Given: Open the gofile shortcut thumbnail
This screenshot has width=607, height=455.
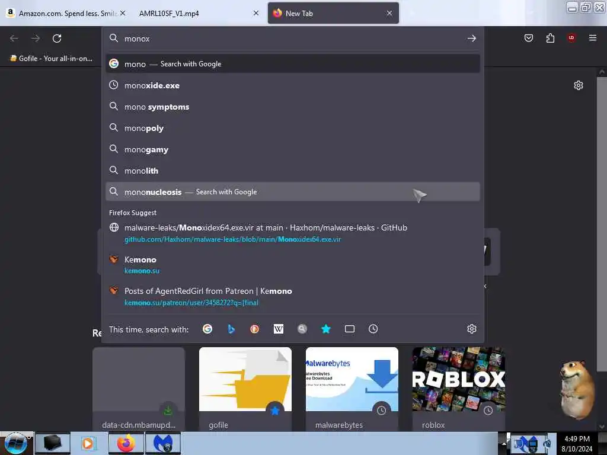Looking at the screenshot, I should [245, 389].
